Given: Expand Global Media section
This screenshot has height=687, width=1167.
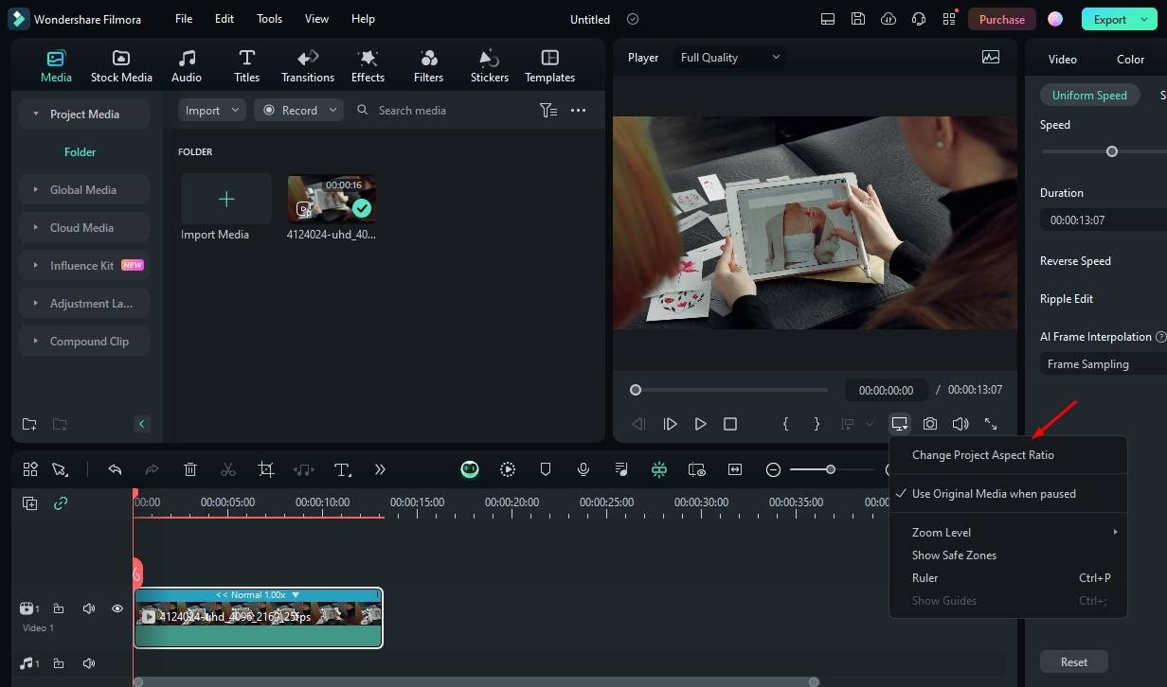Looking at the screenshot, I should coord(37,190).
